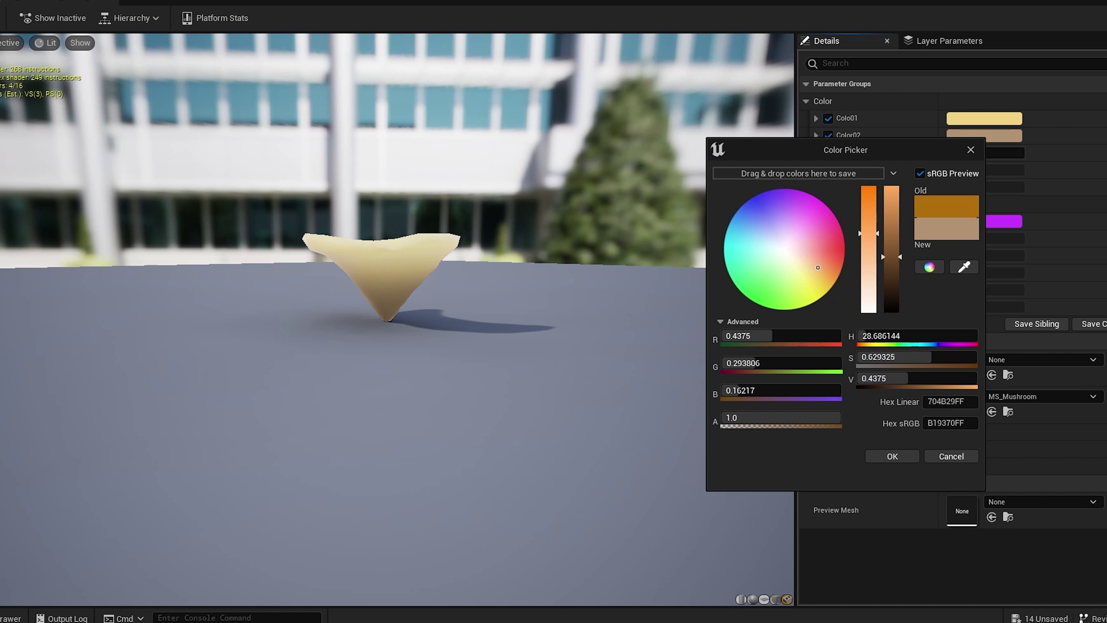The height and width of the screenshot is (623, 1107).
Task: Click the Save Sibling button
Action: 1037,324
